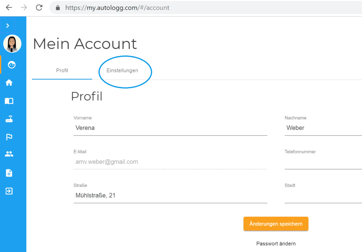Screen dimensions: 362x252
Task: Open the people group icon
Action: click(x=9, y=154)
